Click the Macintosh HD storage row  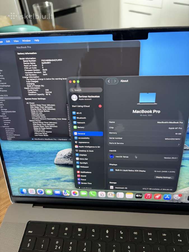(141, 188)
